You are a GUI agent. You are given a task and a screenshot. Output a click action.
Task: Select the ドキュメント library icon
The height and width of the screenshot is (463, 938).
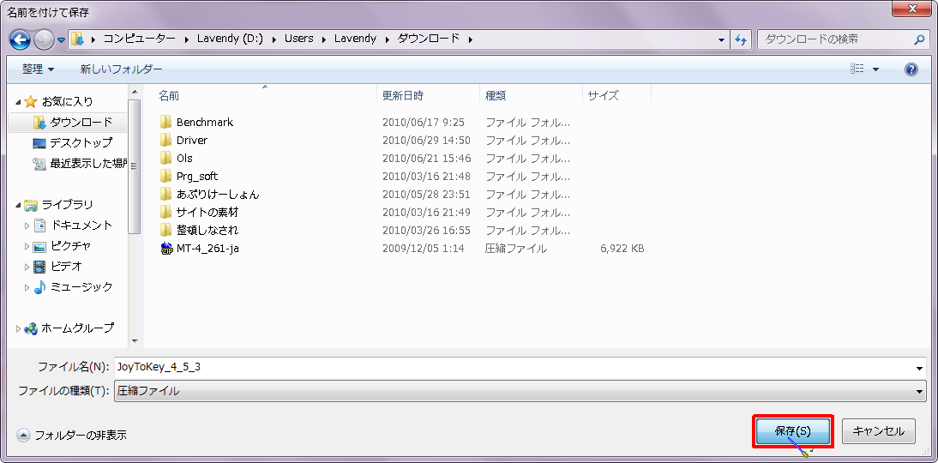(39, 225)
